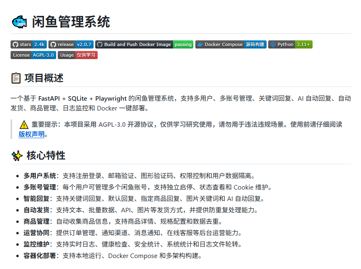Click the clipboard icon beside 项目概述
This screenshot has height=269, width=361.
16,78
